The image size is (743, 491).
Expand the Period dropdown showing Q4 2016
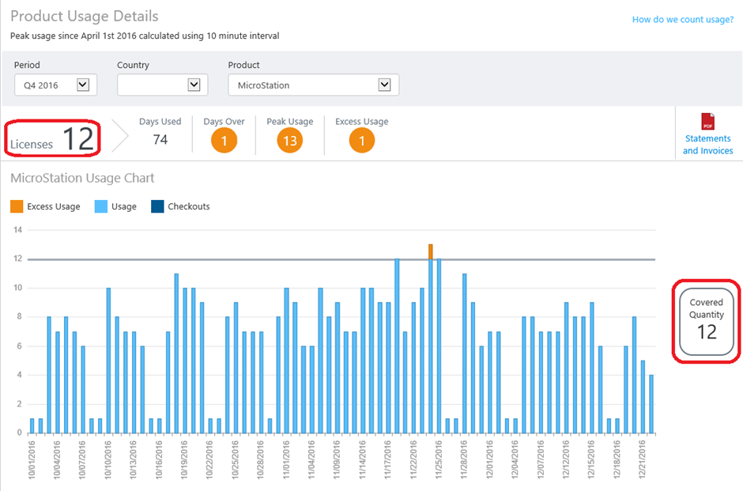pyautogui.click(x=55, y=85)
